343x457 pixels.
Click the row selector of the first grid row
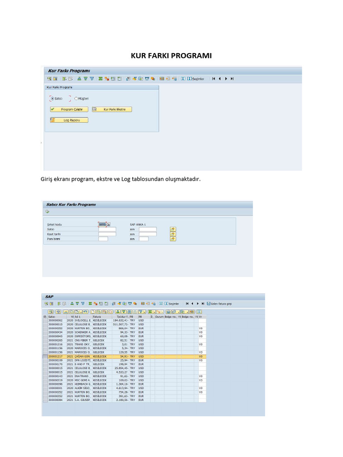point(45,320)
